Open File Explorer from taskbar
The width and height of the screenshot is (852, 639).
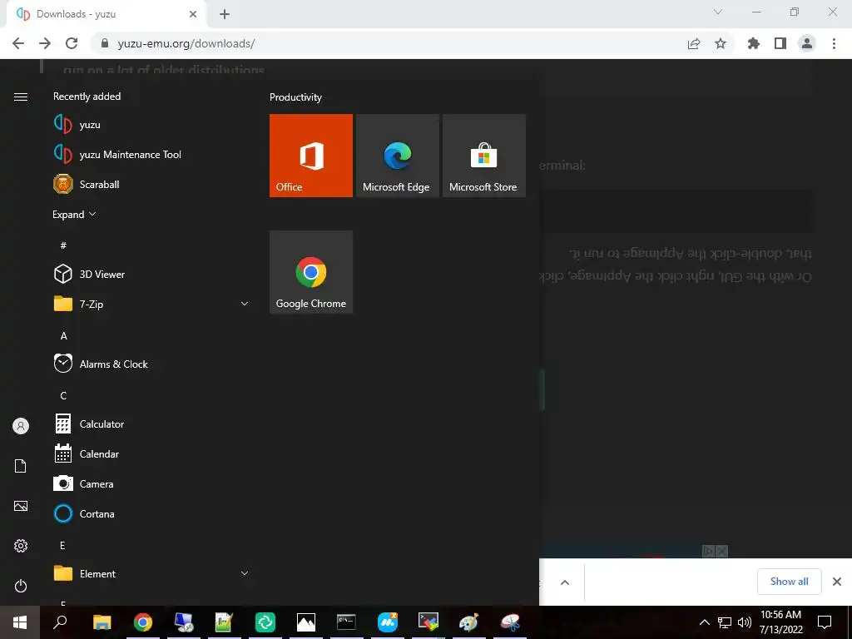click(102, 622)
